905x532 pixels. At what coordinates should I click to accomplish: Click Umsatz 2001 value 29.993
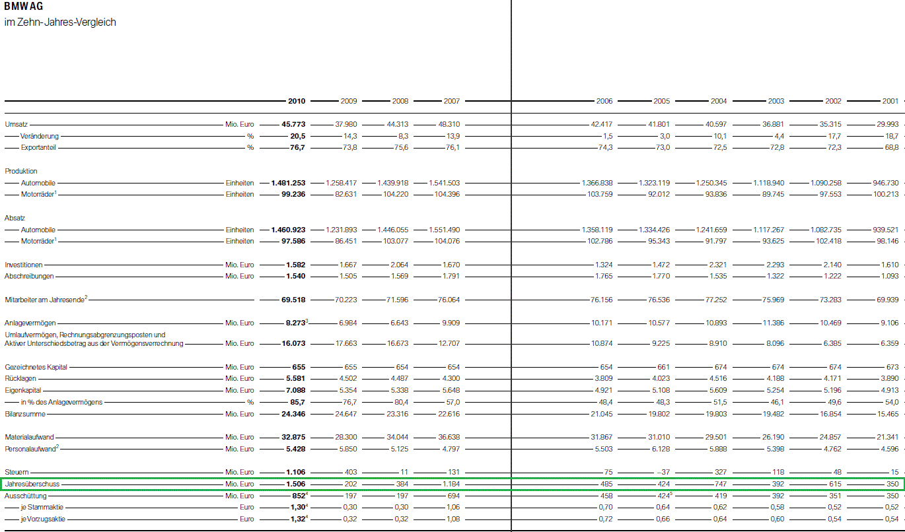pyautogui.click(x=887, y=124)
